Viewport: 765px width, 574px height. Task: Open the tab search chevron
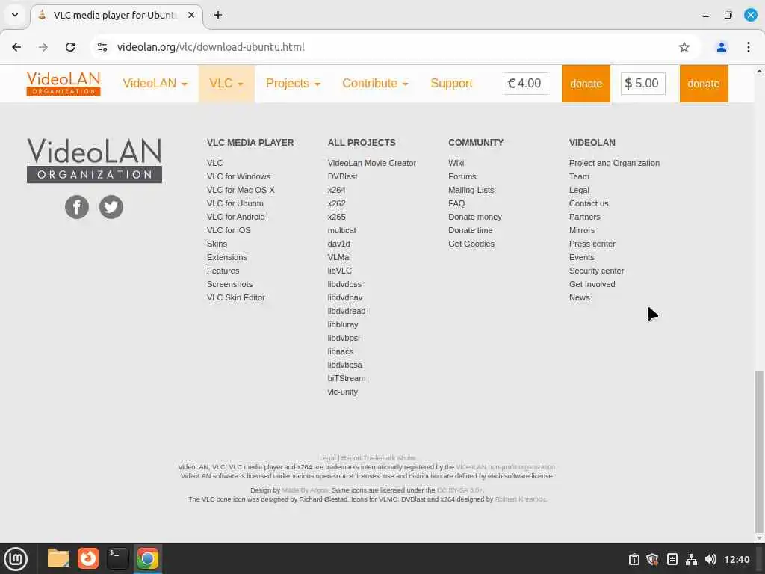coord(15,15)
